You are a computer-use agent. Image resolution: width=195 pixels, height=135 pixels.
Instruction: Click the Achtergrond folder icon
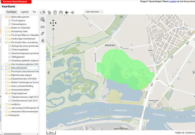(x=7, y=115)
